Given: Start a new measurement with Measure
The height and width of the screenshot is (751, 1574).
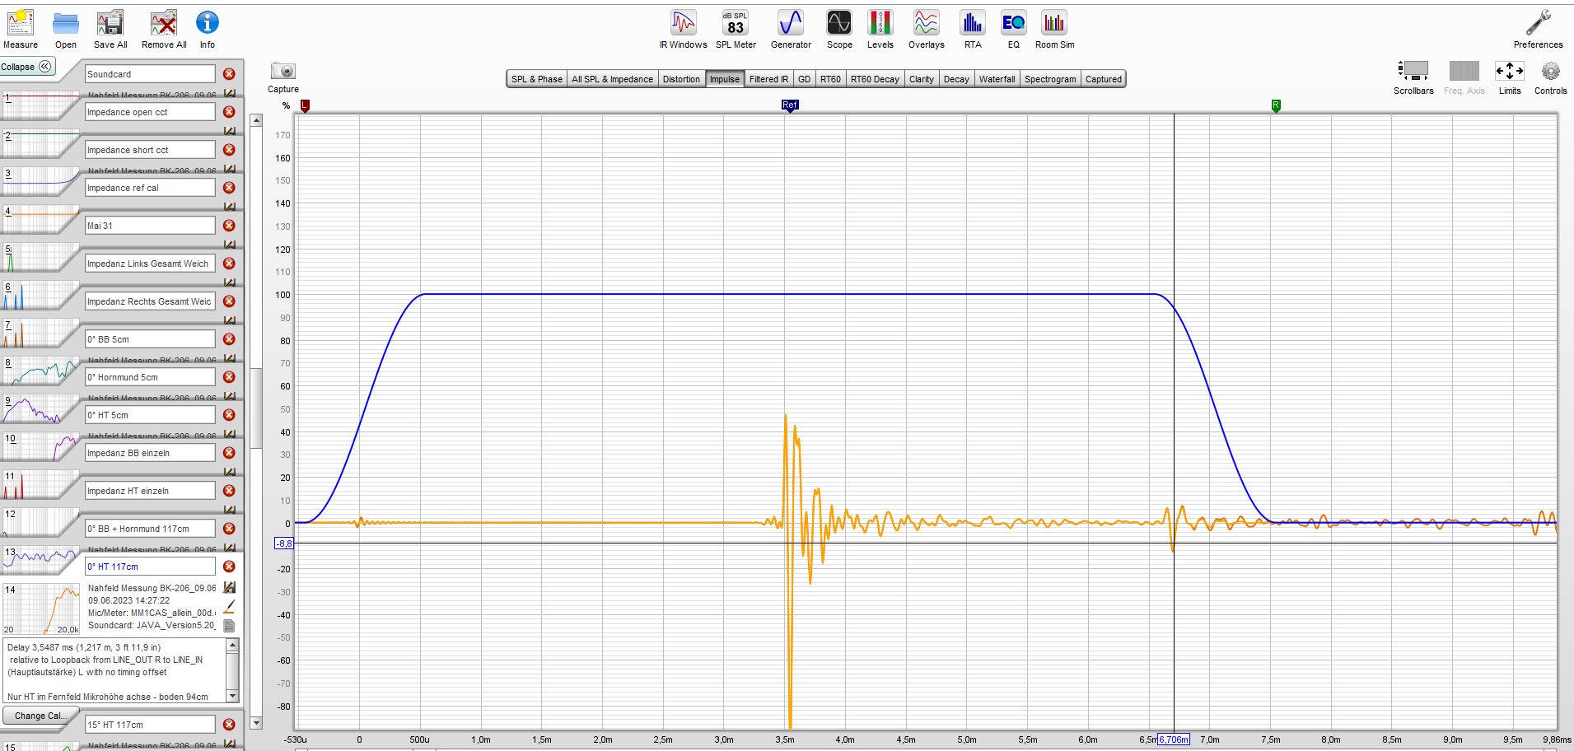Looking at the screenshot, I should 20,30.
